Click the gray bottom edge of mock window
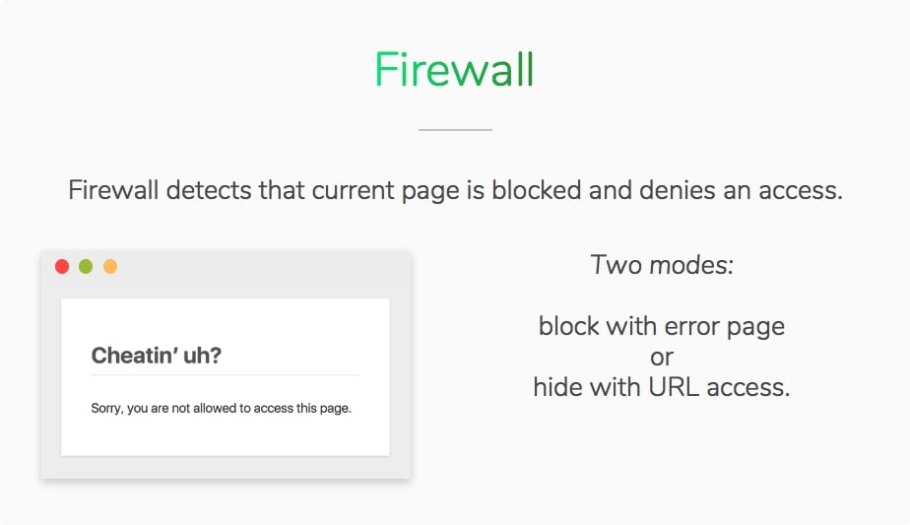 tap(227, 468)
